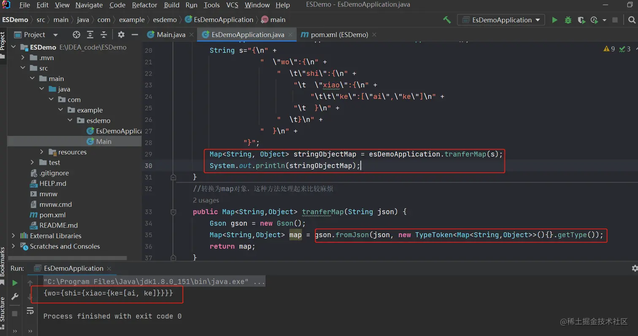This screenshot has height=336, width=638.
Task: Click the toolbar Stop square icon
Action: (x=615, y=20)
